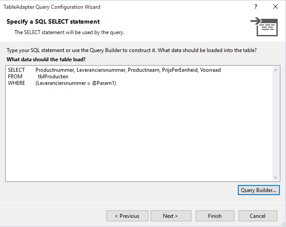Click the scrollbar up arrow in SQL box
This screenshot has height=227, width=286.
point(276,70)
